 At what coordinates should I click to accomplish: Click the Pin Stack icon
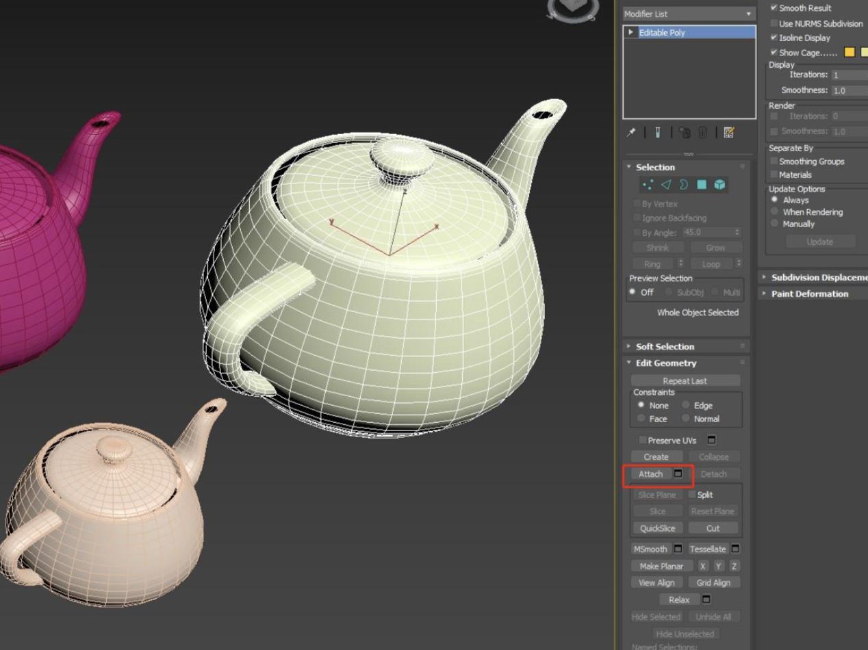(630, 133)
